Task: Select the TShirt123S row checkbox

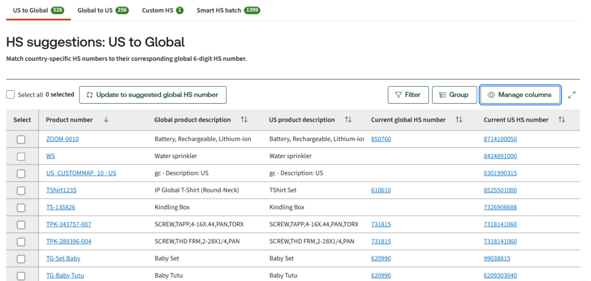Action: point(21,190)
